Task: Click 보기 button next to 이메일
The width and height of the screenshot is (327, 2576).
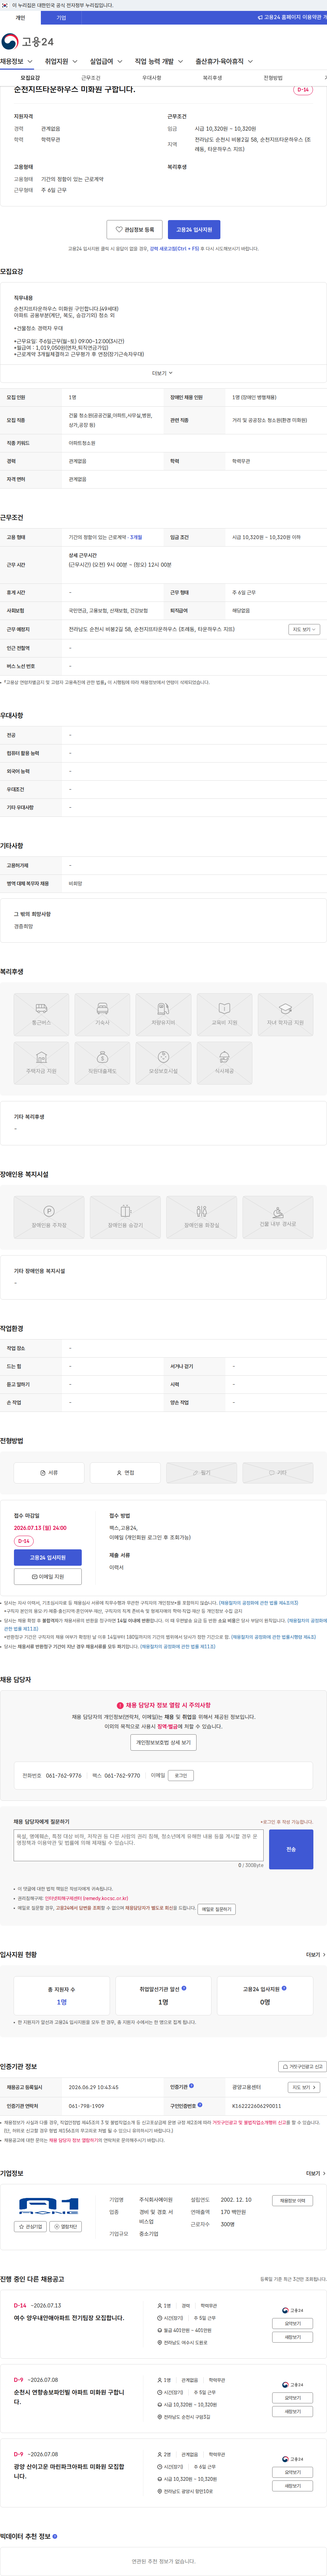Action: point(181,1776)
